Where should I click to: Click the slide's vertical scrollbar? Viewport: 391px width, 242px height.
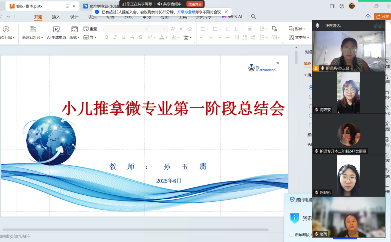tap(296, 57)
